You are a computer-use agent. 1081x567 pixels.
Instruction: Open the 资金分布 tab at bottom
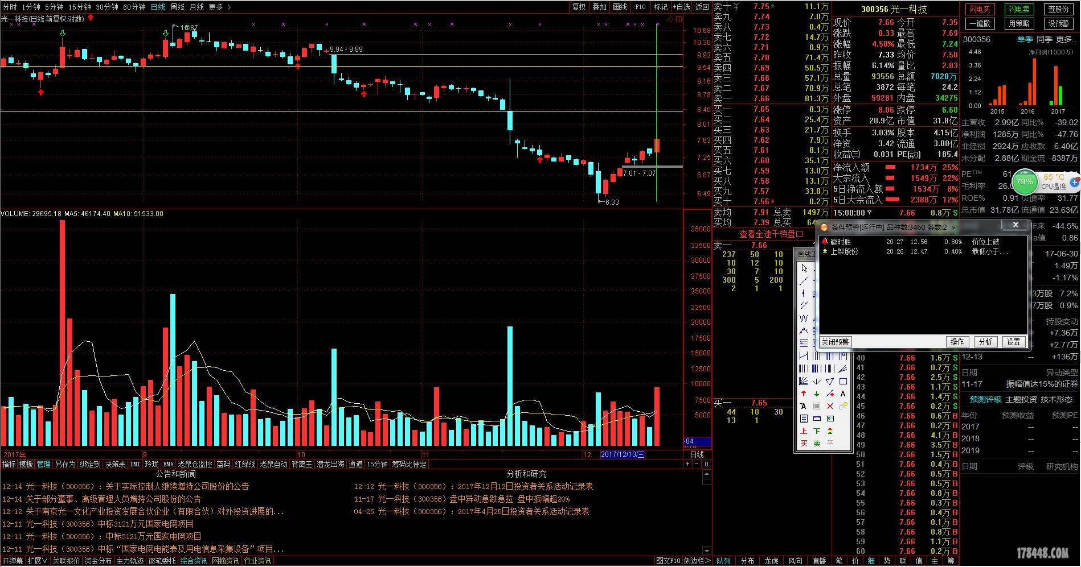[98, 561]
